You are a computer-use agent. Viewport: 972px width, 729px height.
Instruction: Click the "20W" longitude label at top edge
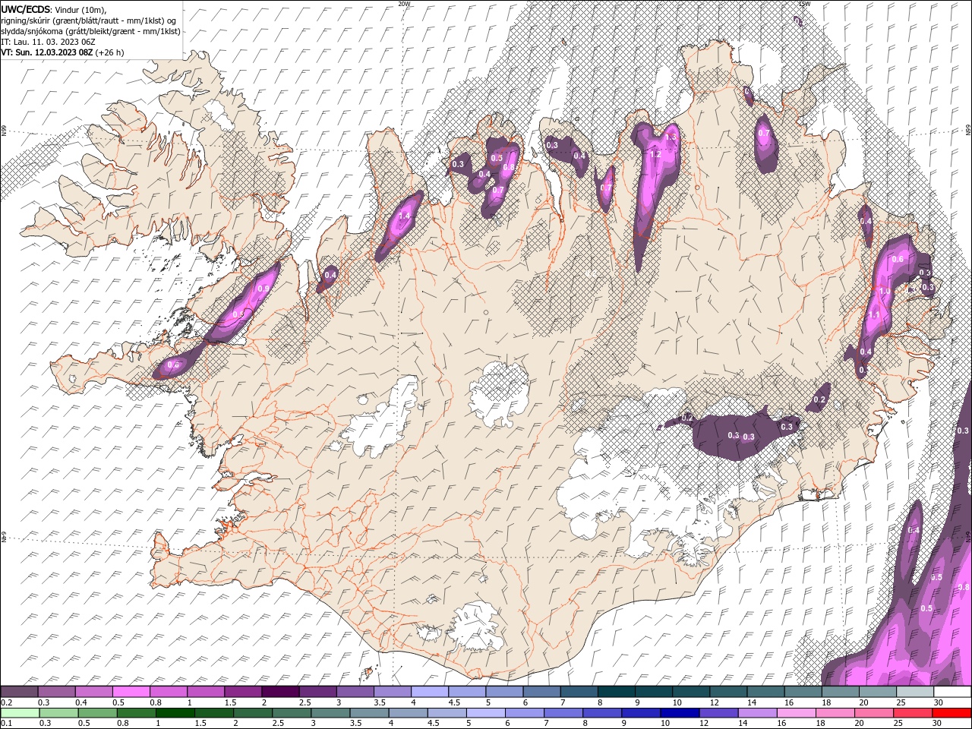click(404, 4)
